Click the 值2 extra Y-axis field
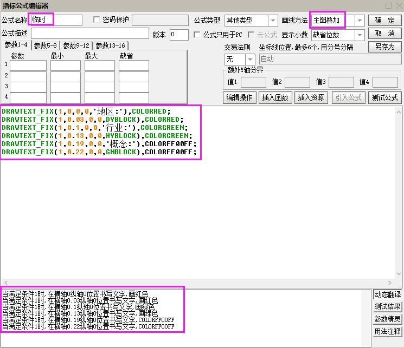The height and width of the screenshot is (348, 404). (x=297, y=82)
